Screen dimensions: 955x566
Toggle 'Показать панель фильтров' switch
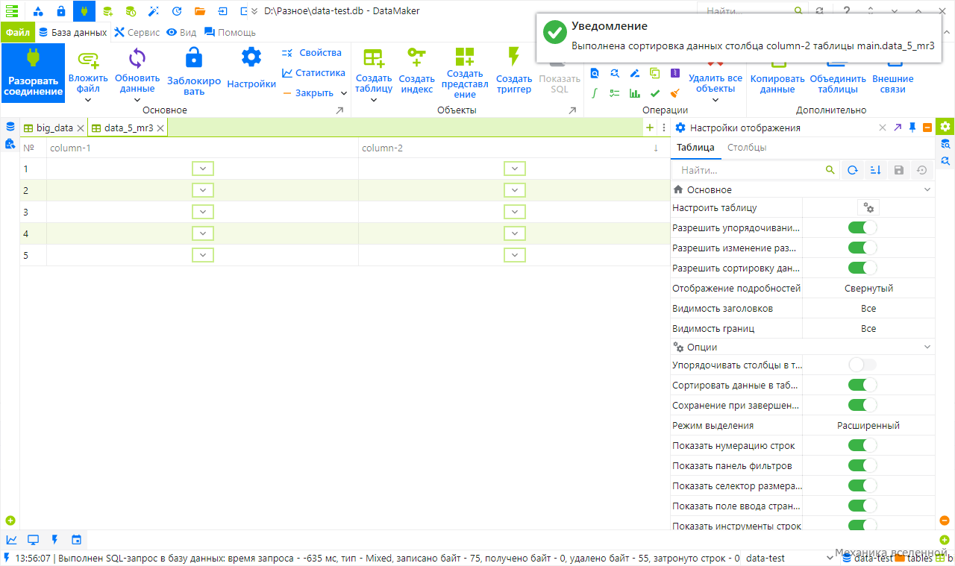click(x=862, y=465)
